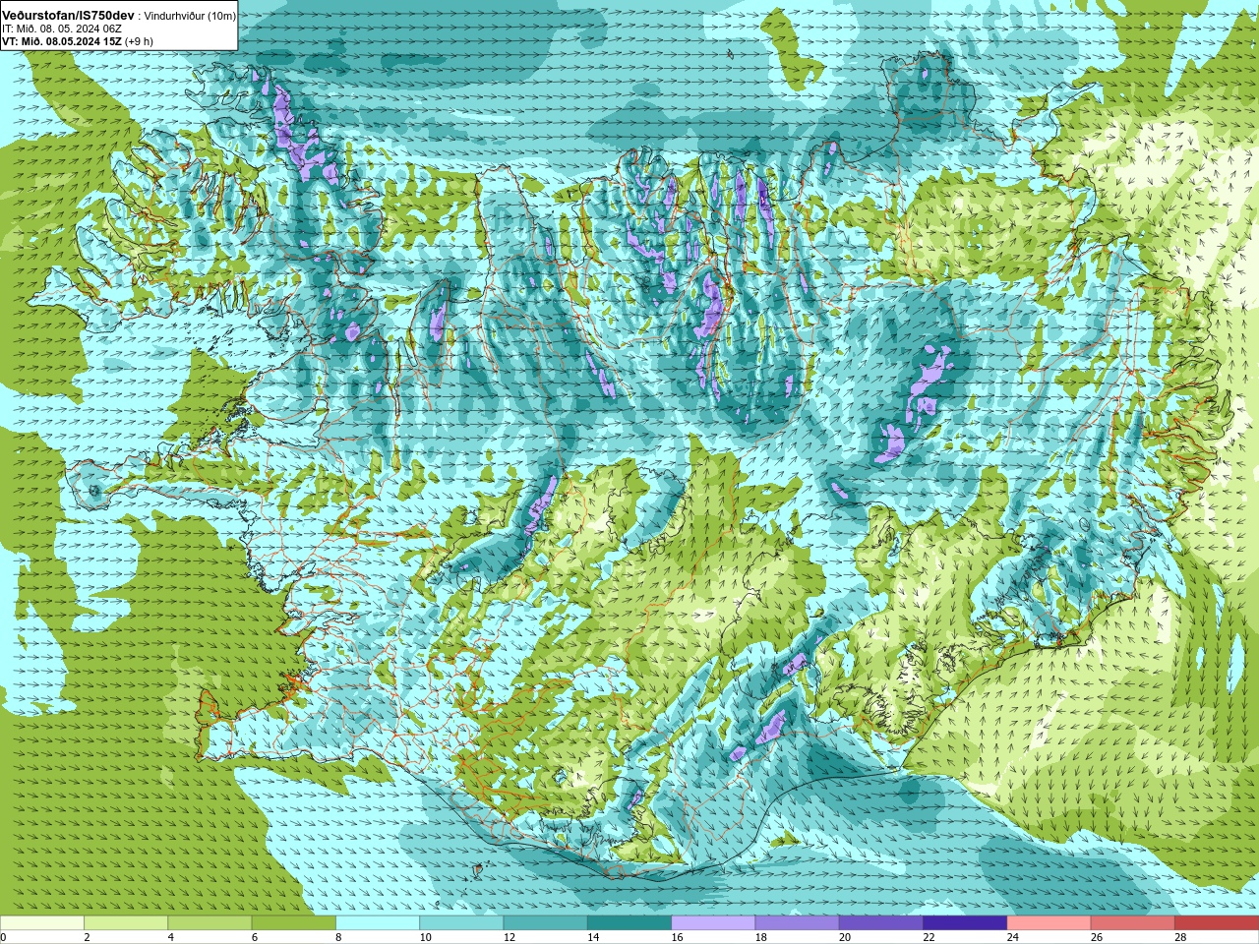Click the legend scale label 16
This screenshot has height=944, width=1259.
tap(677, 937)
